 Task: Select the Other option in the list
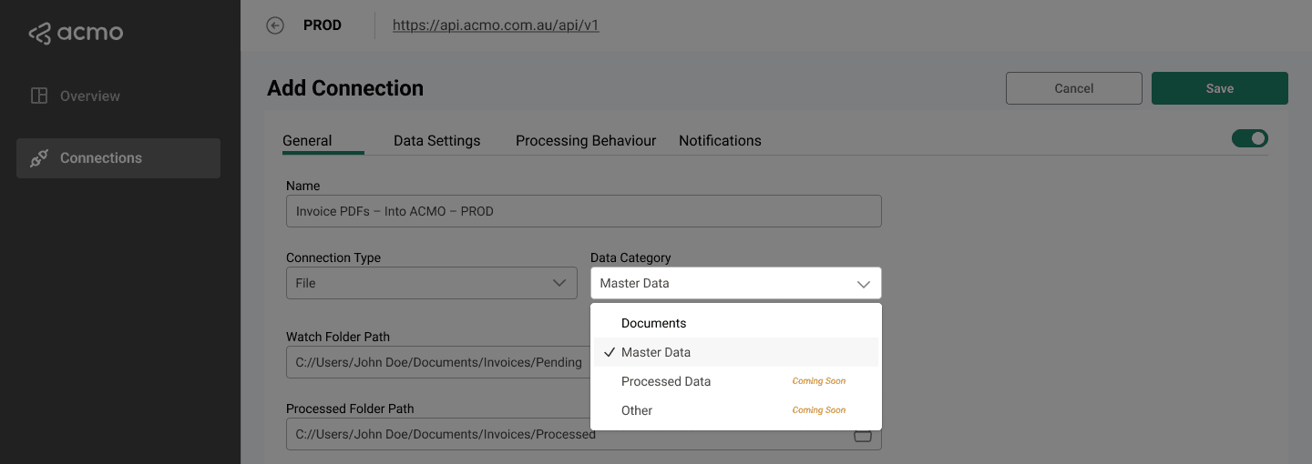coord(736,410)
